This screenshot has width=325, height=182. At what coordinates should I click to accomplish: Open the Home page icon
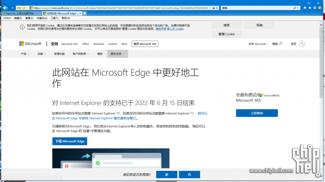[305, 8]
